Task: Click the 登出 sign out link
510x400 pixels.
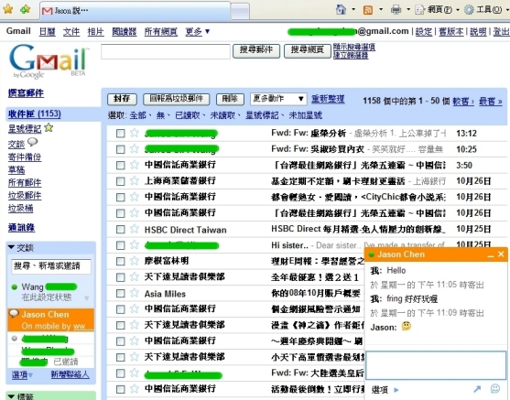Action: (x=501, y=31)
